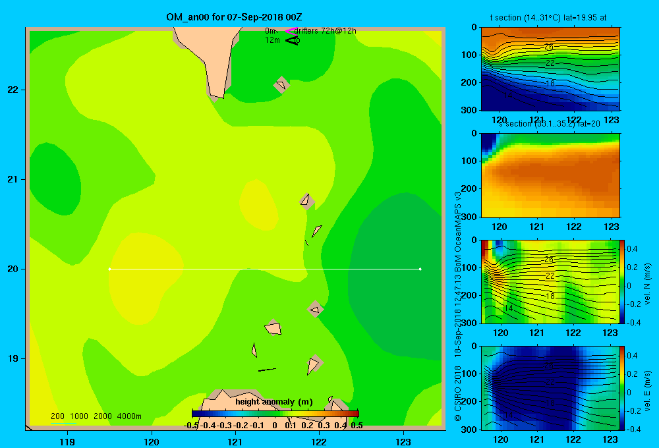This screenshot has width=659, height=448.
Task: Click depth label '300' on vel. E section axis
Action: point(469,430)
